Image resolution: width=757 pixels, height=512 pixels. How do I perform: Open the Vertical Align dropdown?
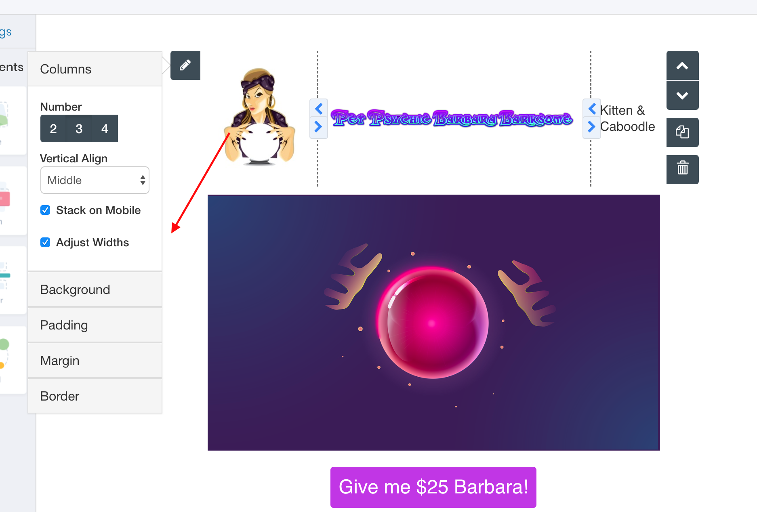coord(95,180)
